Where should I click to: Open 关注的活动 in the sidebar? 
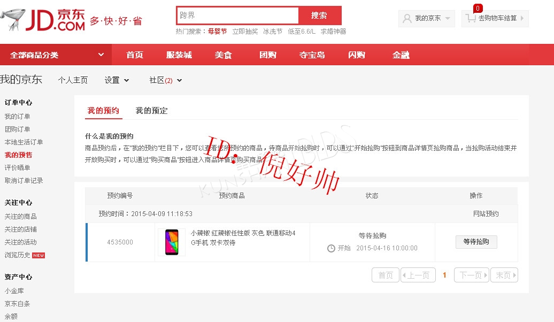click(20, 242)
